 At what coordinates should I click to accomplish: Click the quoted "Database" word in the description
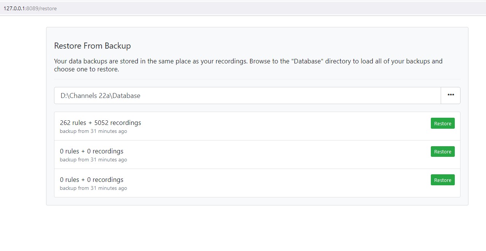click(x=307, y=61)
